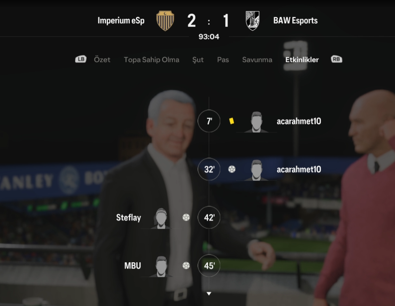Select the Etkinlikler tab
The width and height of the screenshot is (395, 306).
tap(302, 59)
